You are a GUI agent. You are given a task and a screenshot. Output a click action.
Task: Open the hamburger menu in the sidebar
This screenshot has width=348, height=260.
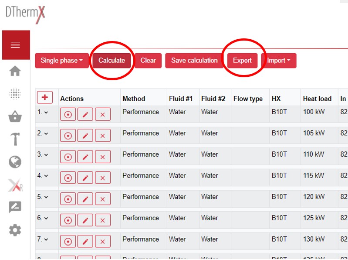(16, 45)
